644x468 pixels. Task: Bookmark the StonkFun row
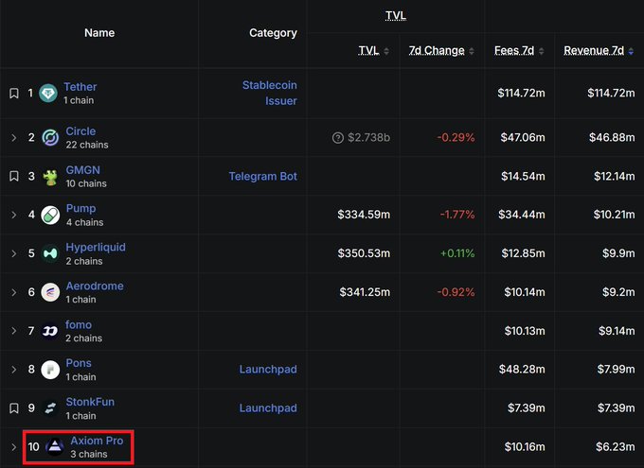tap(14, 408)
